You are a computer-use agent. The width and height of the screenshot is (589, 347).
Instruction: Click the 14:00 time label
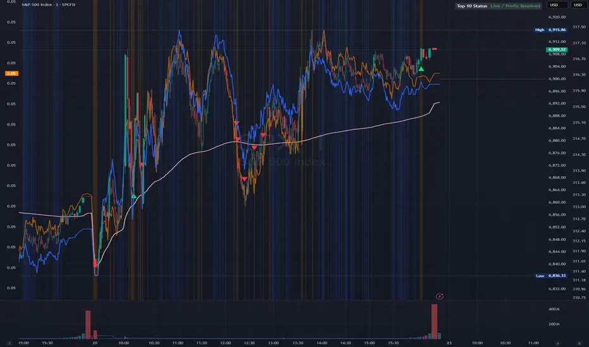pos(322,343)
